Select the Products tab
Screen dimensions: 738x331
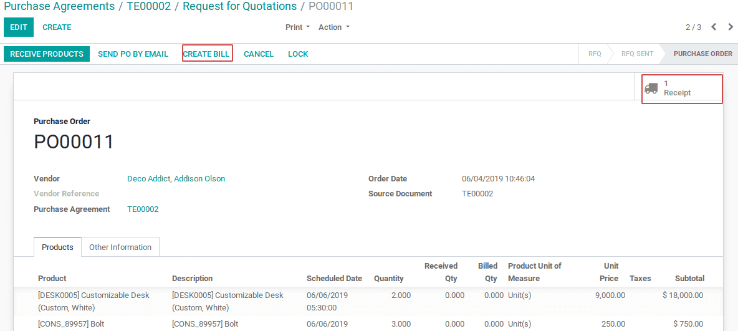coord(57,247)
